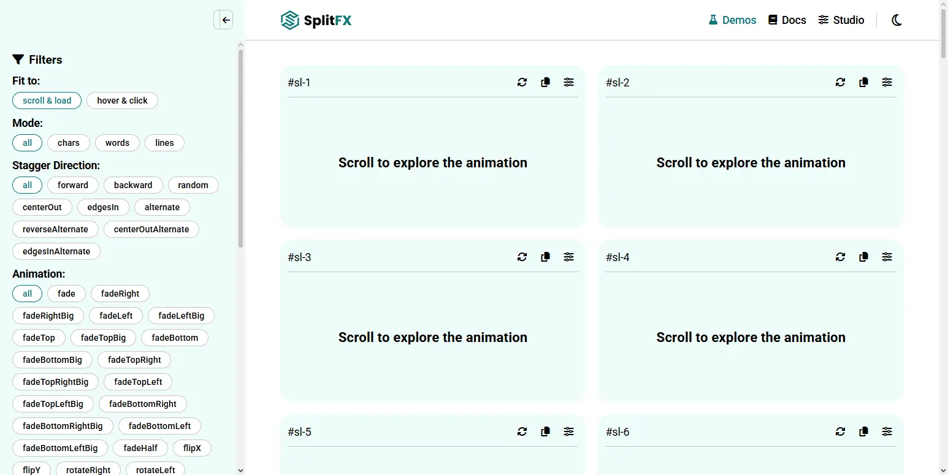Replay animation on card #sl-4

840,257
